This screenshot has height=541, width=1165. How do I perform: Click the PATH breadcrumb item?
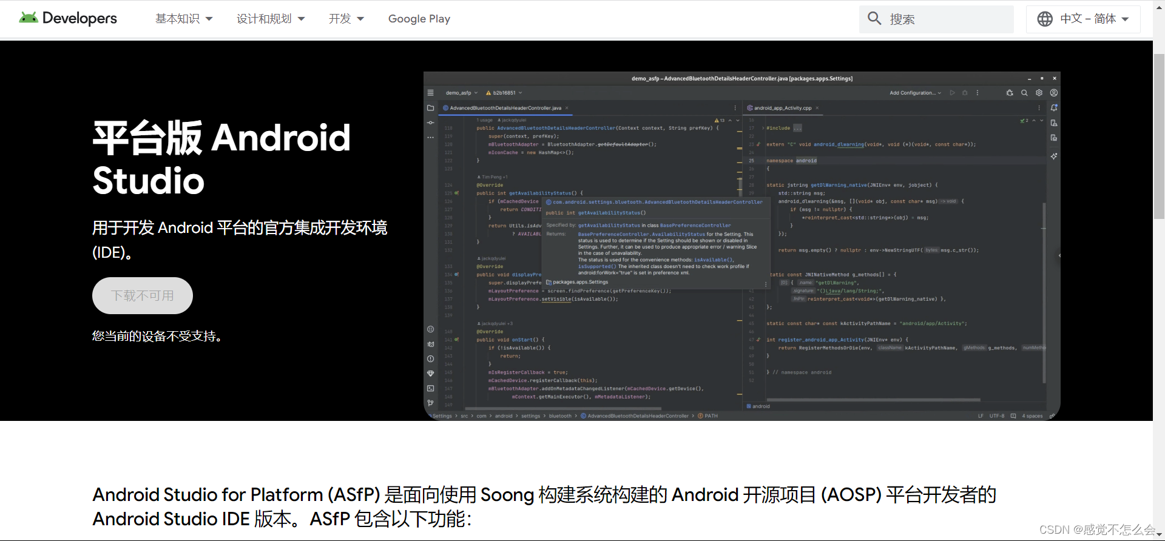click(708, 416)
